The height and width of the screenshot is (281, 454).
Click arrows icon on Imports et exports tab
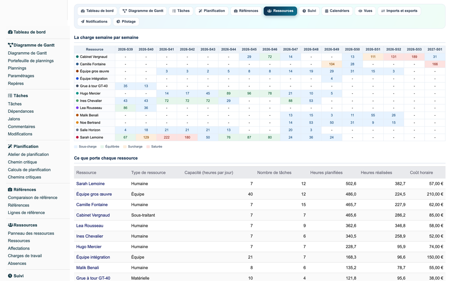click(x=383, y=11)
